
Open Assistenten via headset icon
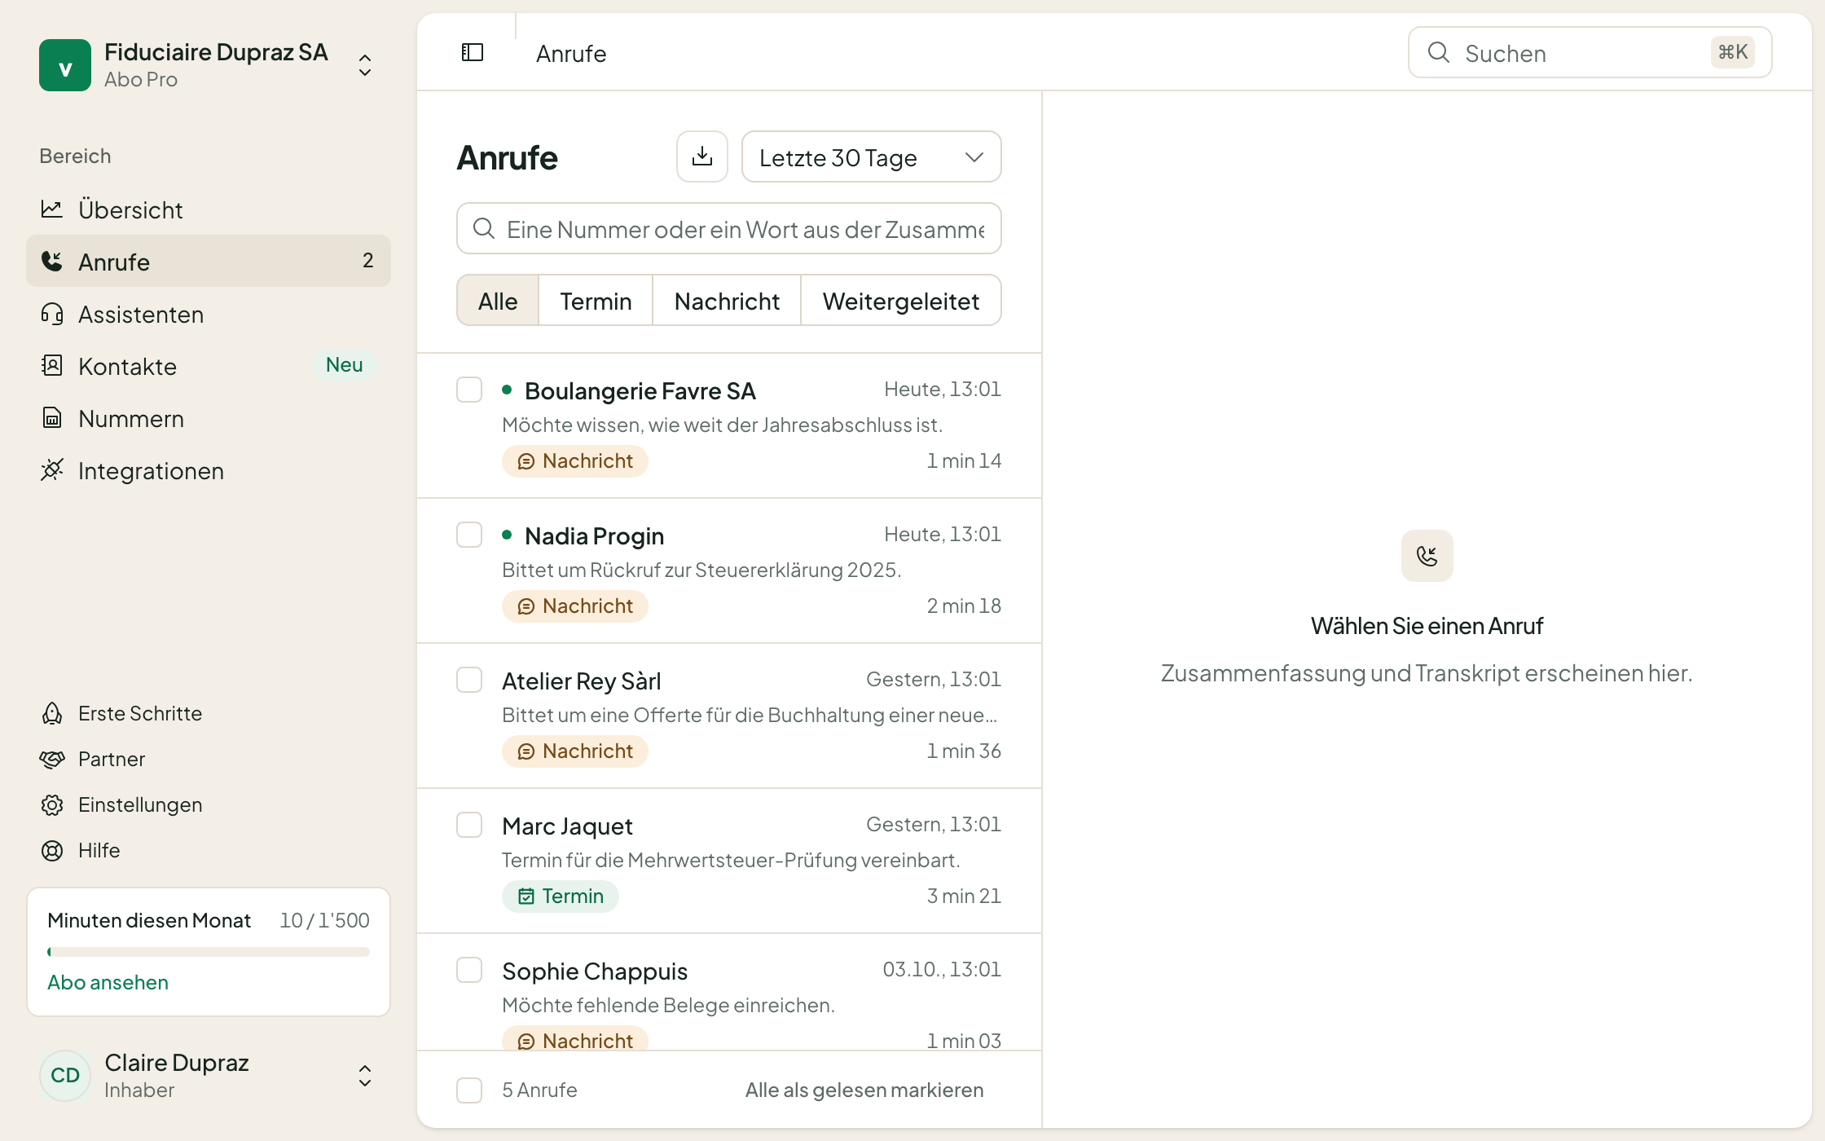(52, 314)
